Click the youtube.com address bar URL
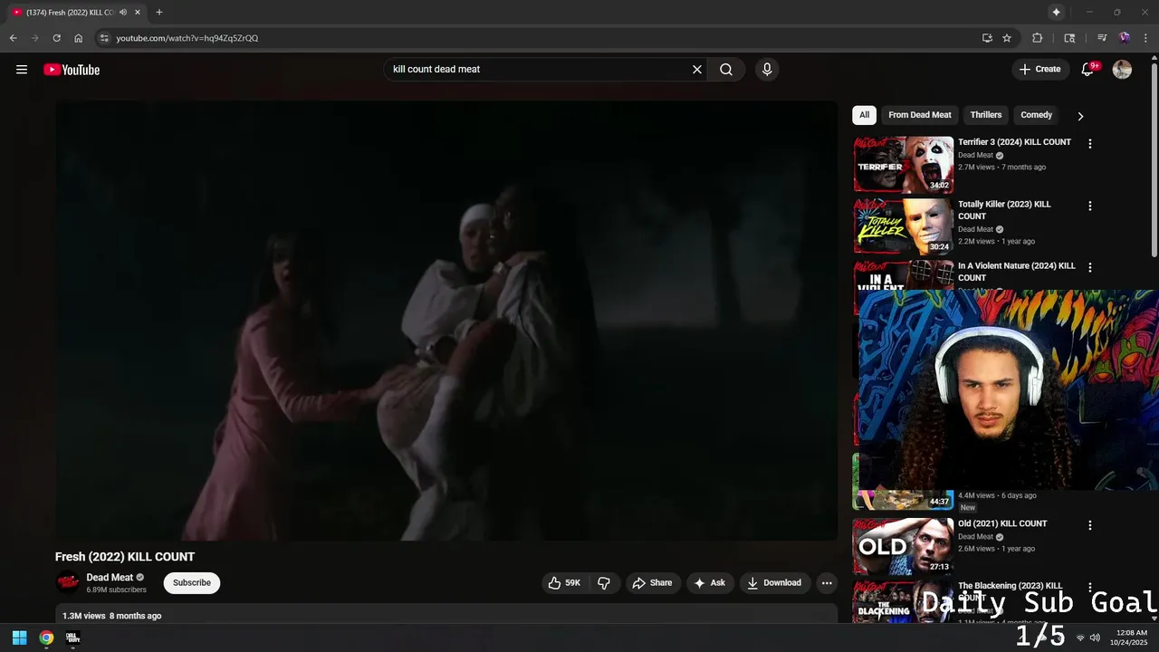 (187, 38)
